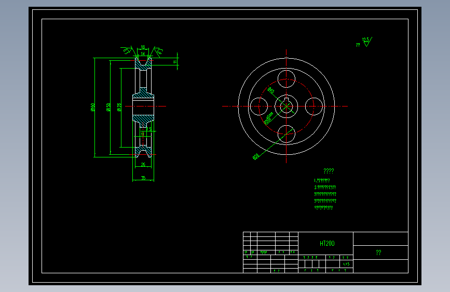Select the HT200 material text
450x292 pixels.
click(x=327, y=244)
